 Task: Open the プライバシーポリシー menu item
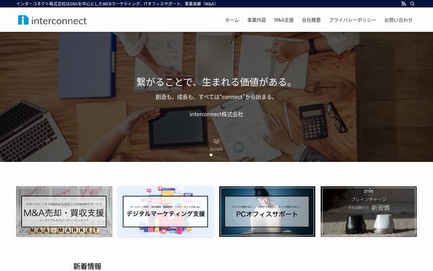[x=352, y=20]
